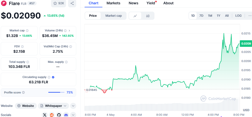Click the share icon next to watchlist
Image resolution: width=252 pixels, height=117 pixels.
tap(72, 3)
